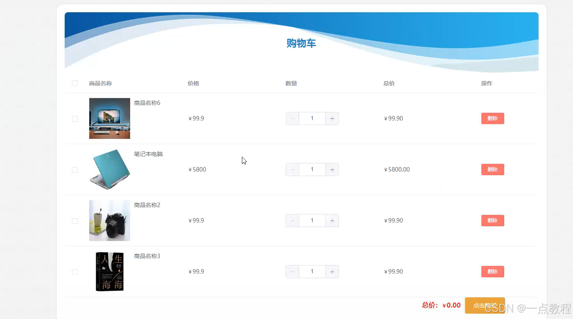Viewport: 573px width, 319px height.
Task: Click the 数量 column header
Action: (291, 83)
